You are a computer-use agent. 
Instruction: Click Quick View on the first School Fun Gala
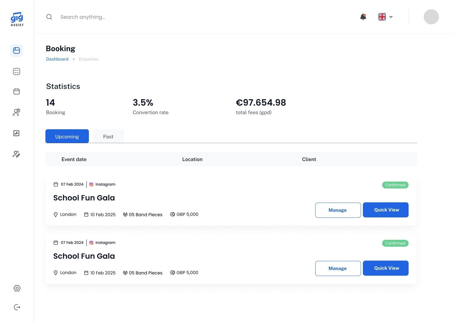[386, 210]
